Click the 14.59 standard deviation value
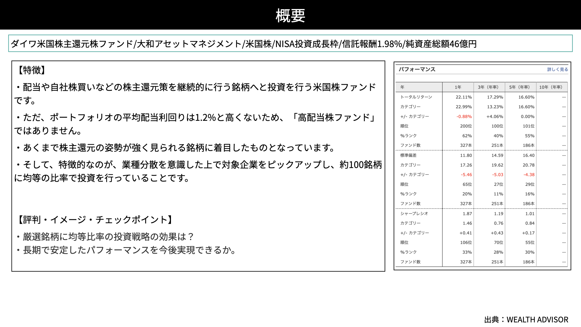Image resolution: width=581 pixels, height=327 pixels. pos(497,155)
